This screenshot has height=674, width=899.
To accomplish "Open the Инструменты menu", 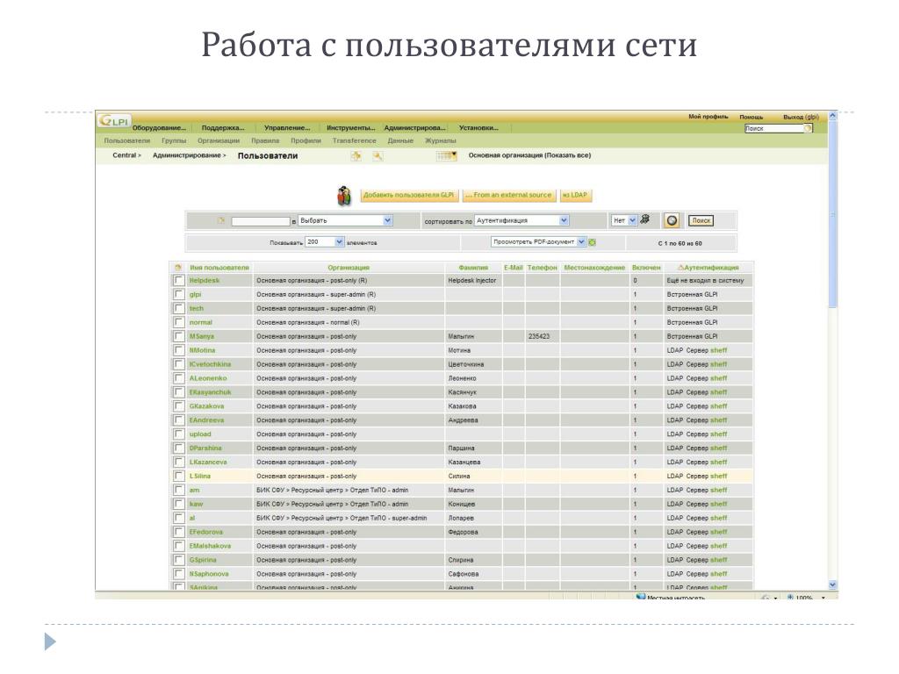I will [x=350, y=128].
